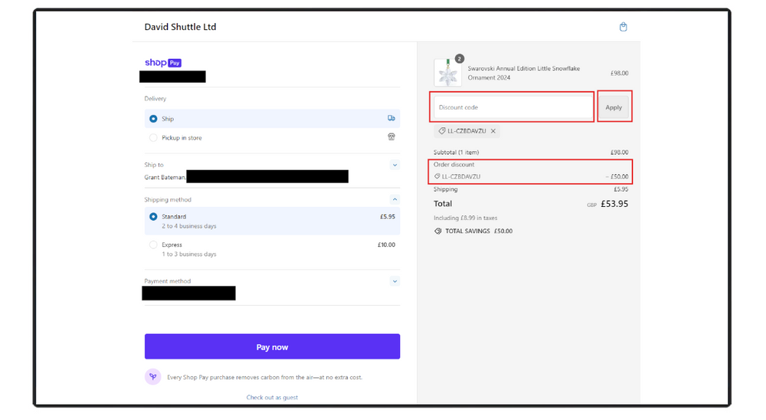766x420 pixels.
Task: Click the Check out as guest link
Action: pyautogui.click(x=272, y=398)
